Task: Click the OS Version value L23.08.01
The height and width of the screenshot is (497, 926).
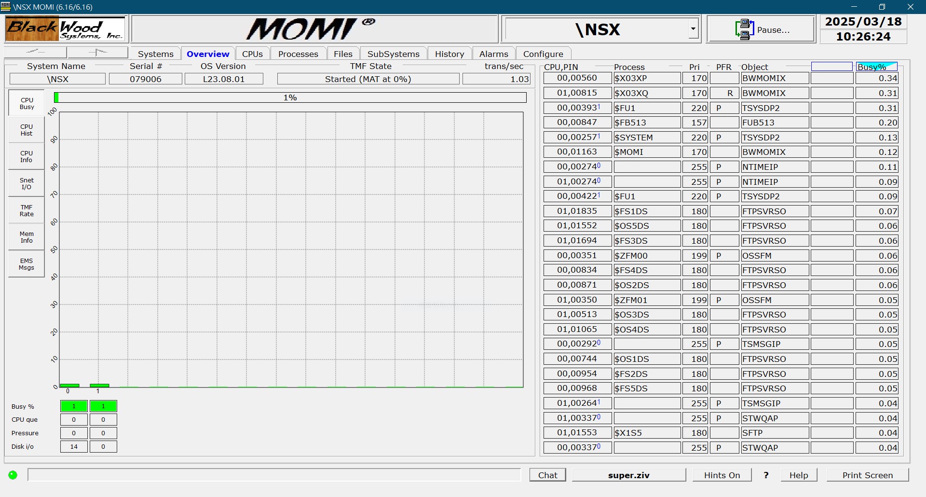Action: click(x=224, y=79)
